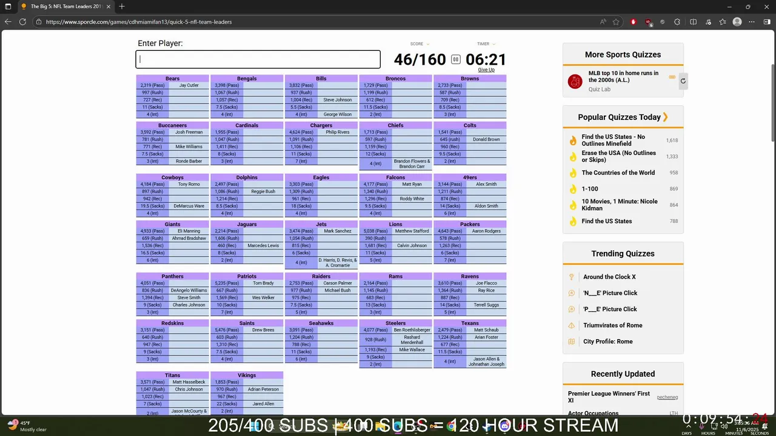Screen dimensions: 776x436
Task: Open the TIMER dropdown
Action: [x=486, y=44]
